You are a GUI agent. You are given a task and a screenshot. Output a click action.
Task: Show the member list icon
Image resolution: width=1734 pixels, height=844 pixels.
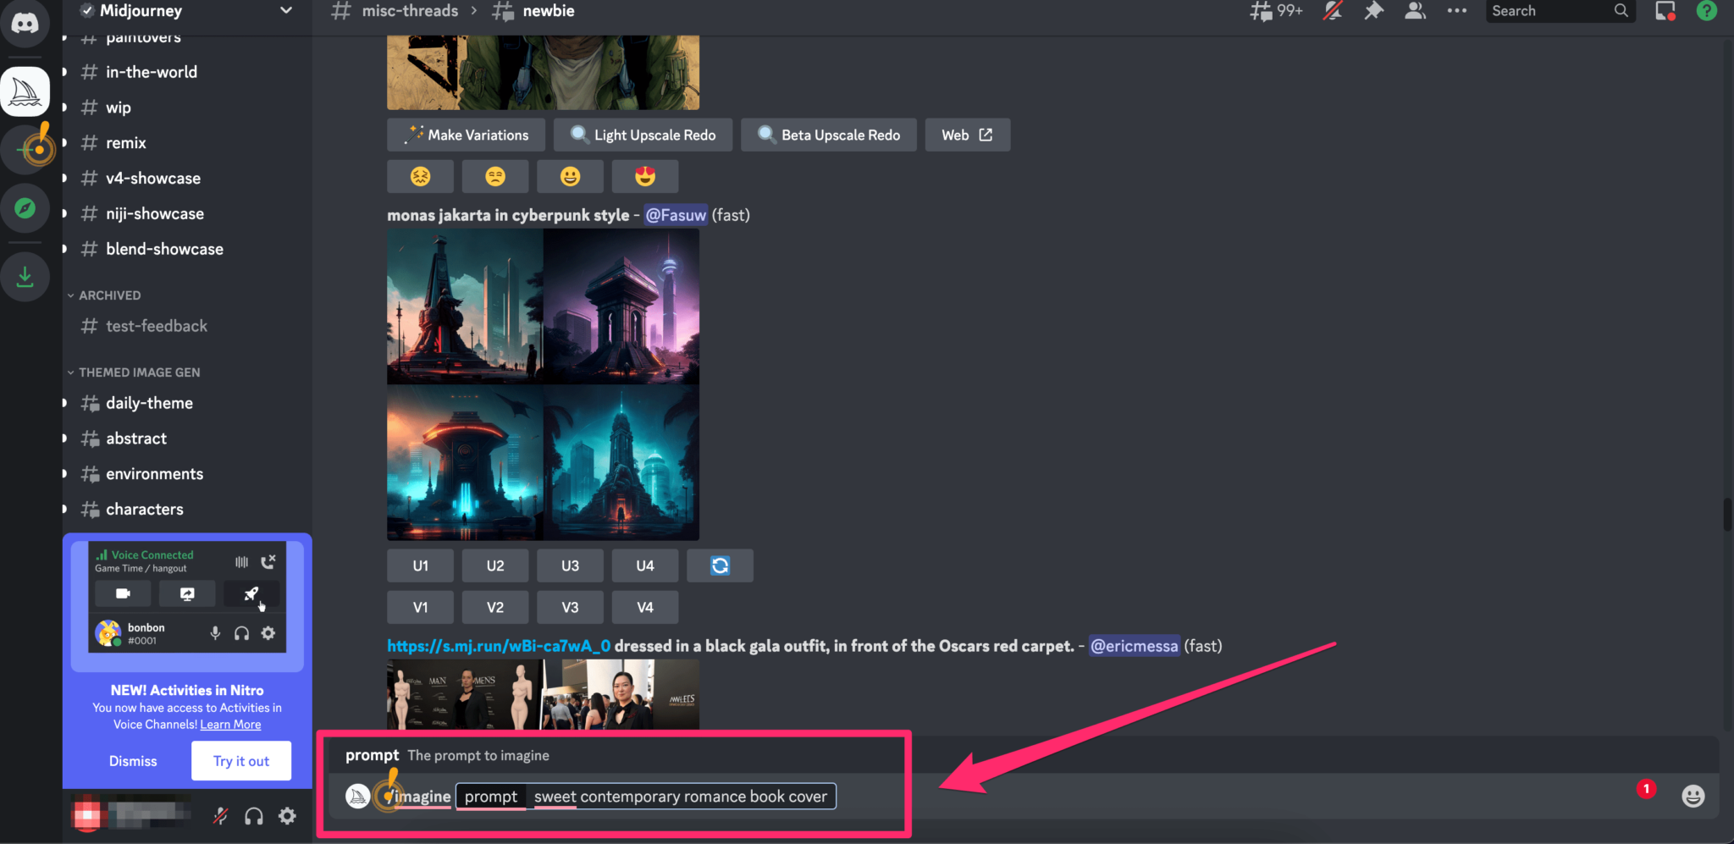pyautogui.click(x=1415, y=11)
